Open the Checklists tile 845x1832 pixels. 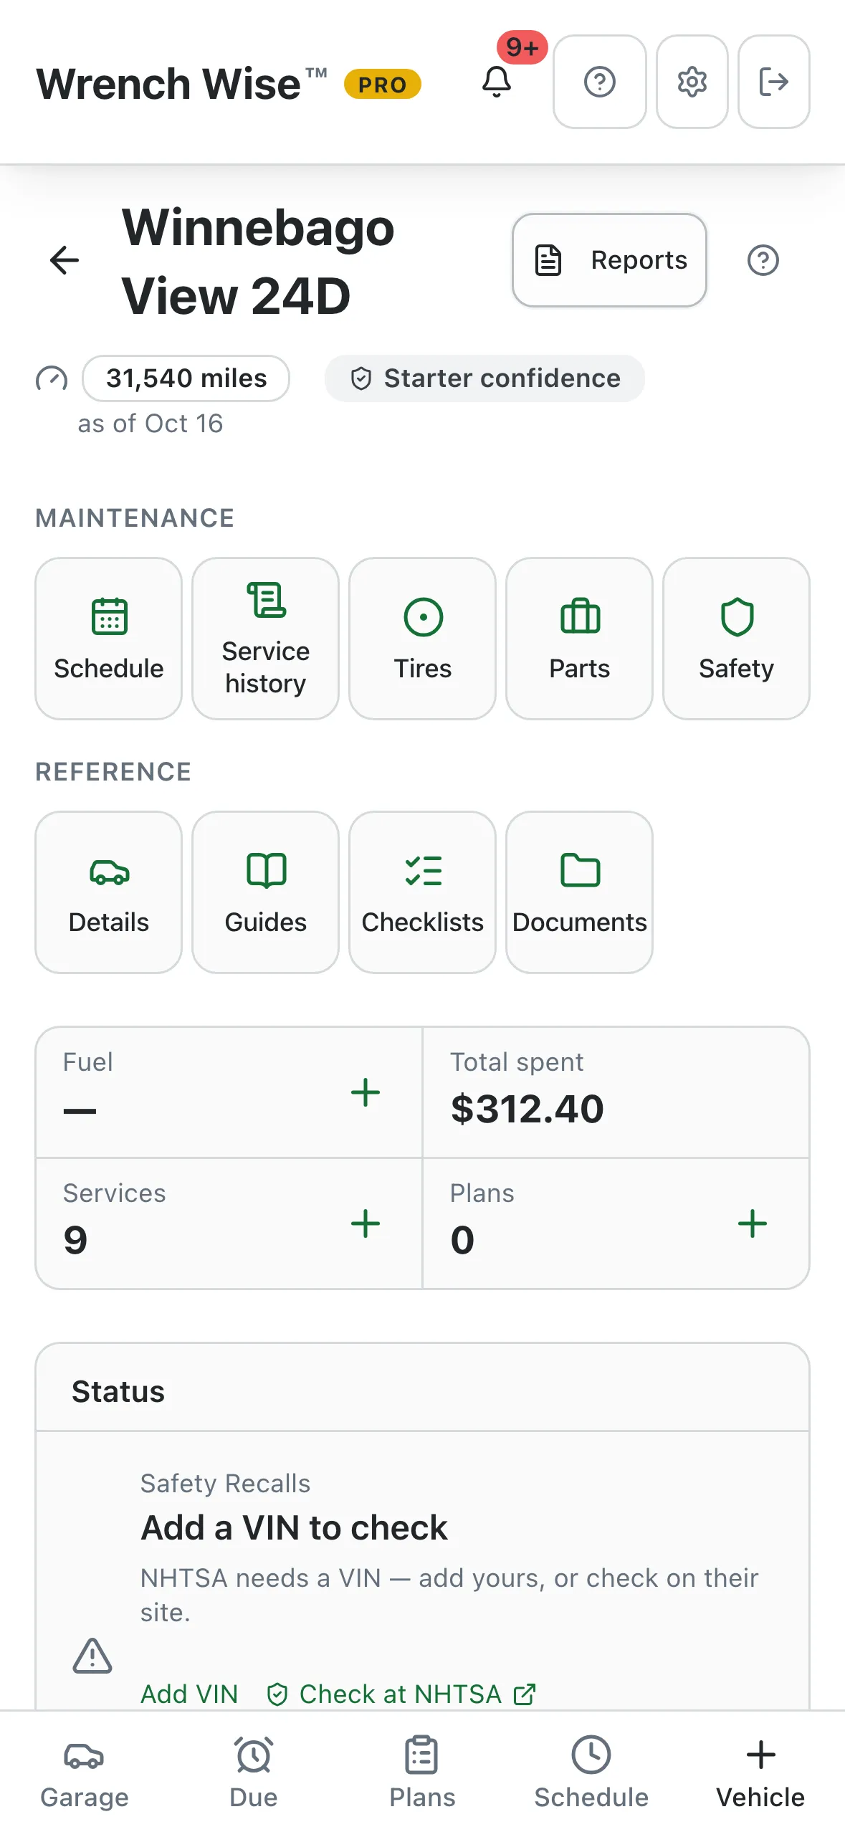423,892
